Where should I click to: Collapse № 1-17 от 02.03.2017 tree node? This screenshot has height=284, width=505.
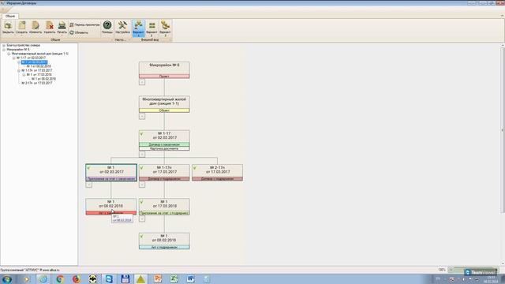(14, 58)
